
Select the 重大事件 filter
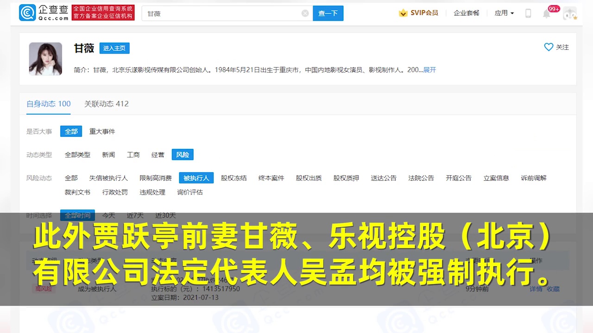click(102, 131)
